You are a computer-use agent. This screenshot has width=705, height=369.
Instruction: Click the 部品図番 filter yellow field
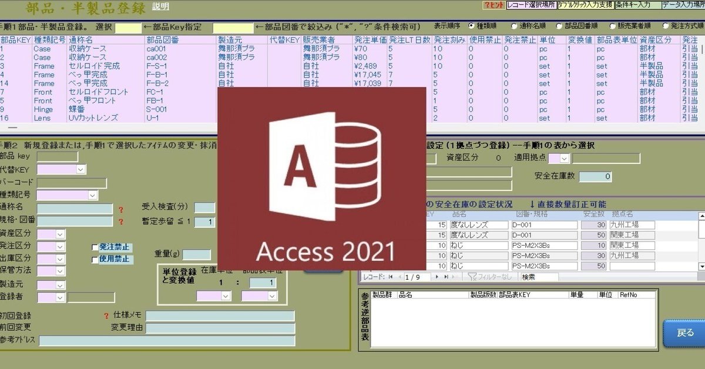pyautogui.click(x=233, y=28)
